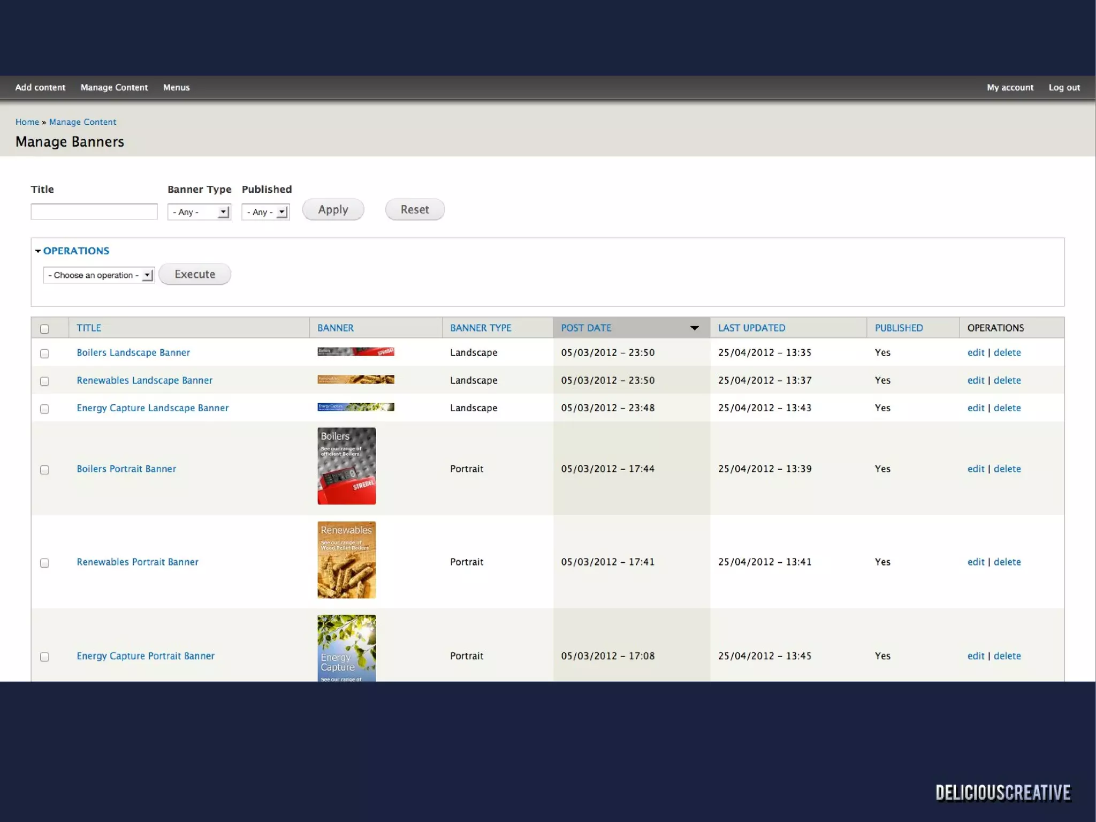Select the Renewables Portrait Banner checkbox

coord(44,563)
